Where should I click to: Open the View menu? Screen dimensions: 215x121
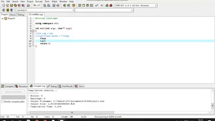[x=23, y=1]
